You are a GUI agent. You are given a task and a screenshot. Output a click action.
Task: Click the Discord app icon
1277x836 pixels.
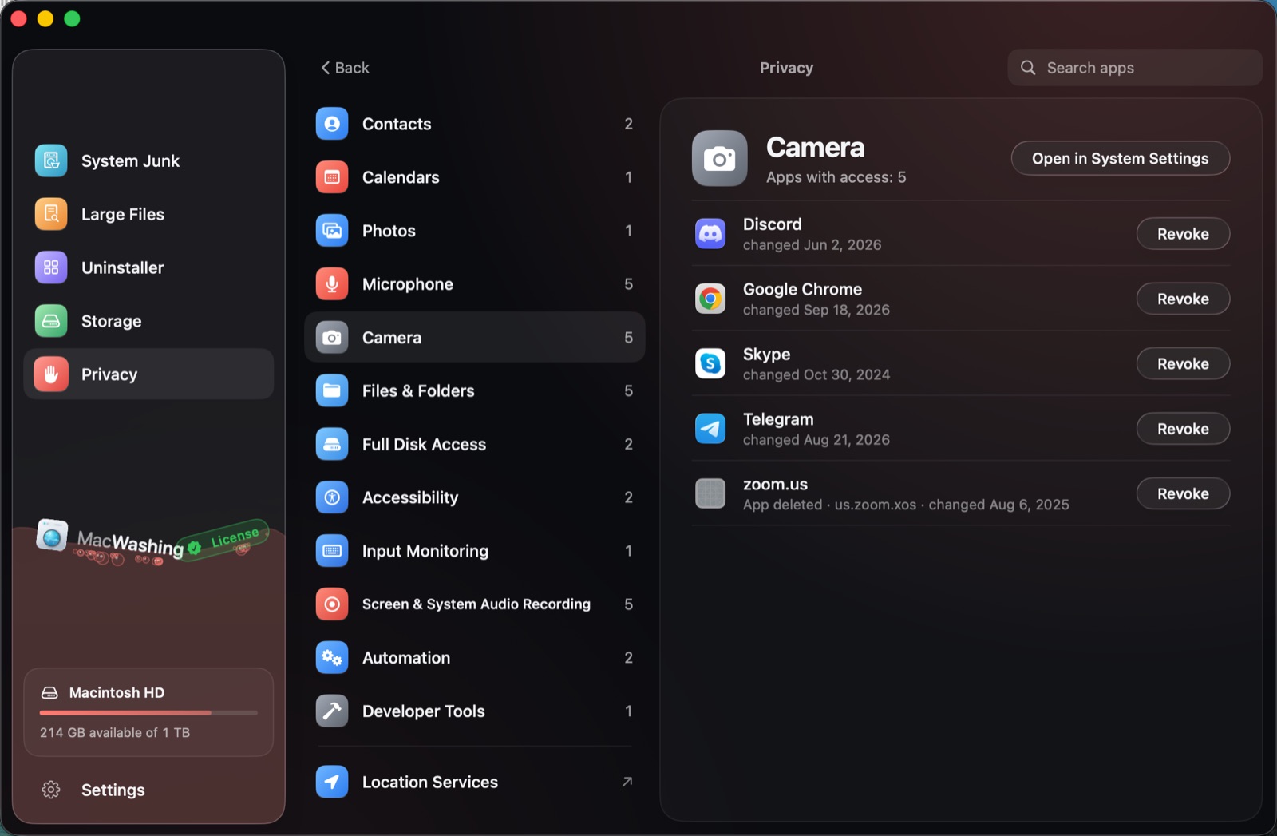[x=710, y=234]
